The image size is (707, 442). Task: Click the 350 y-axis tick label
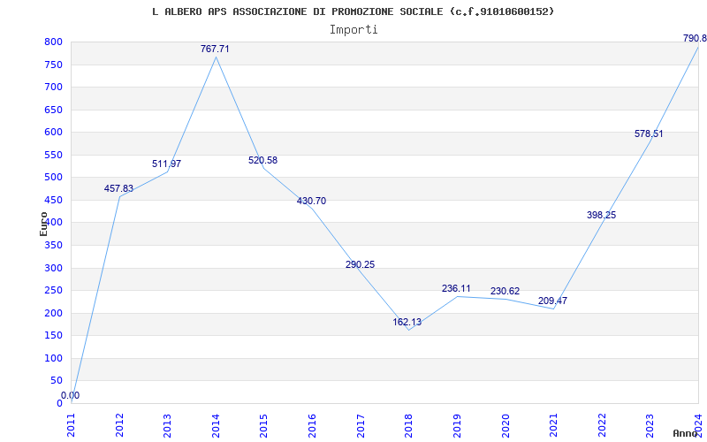pos(53,246)
